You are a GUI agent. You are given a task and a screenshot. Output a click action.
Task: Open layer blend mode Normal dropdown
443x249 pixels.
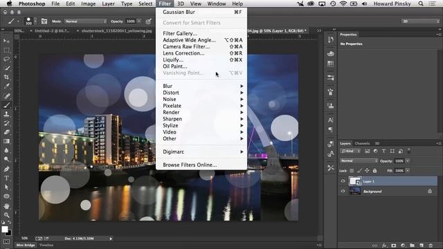pos(359,160)
